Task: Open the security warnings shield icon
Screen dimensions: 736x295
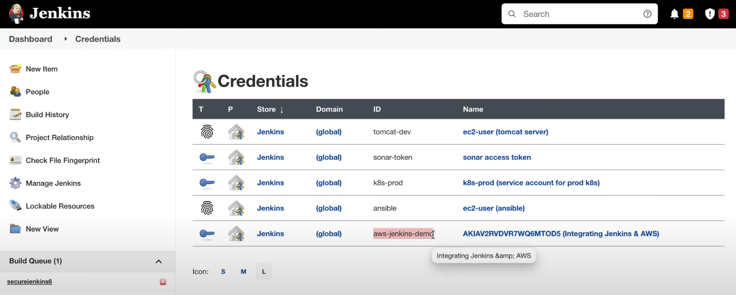Action: point(710,14)
